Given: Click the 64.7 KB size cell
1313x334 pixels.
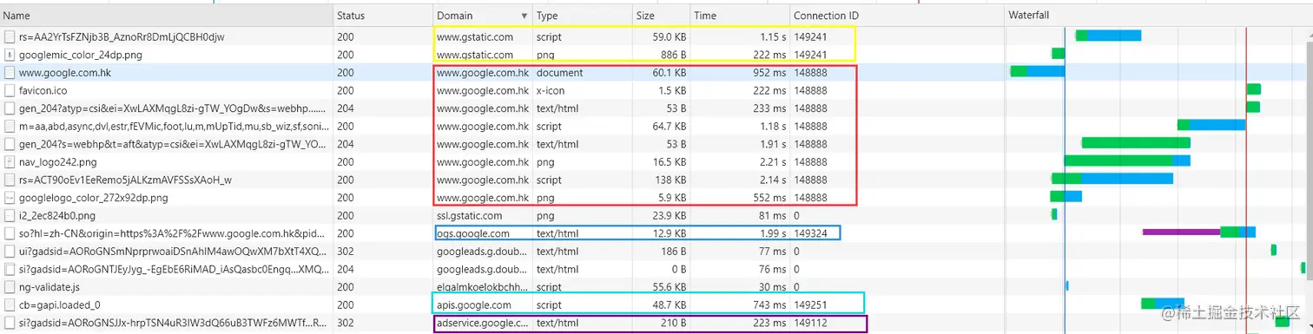Looking at the screenshot, I should (669, 126).
